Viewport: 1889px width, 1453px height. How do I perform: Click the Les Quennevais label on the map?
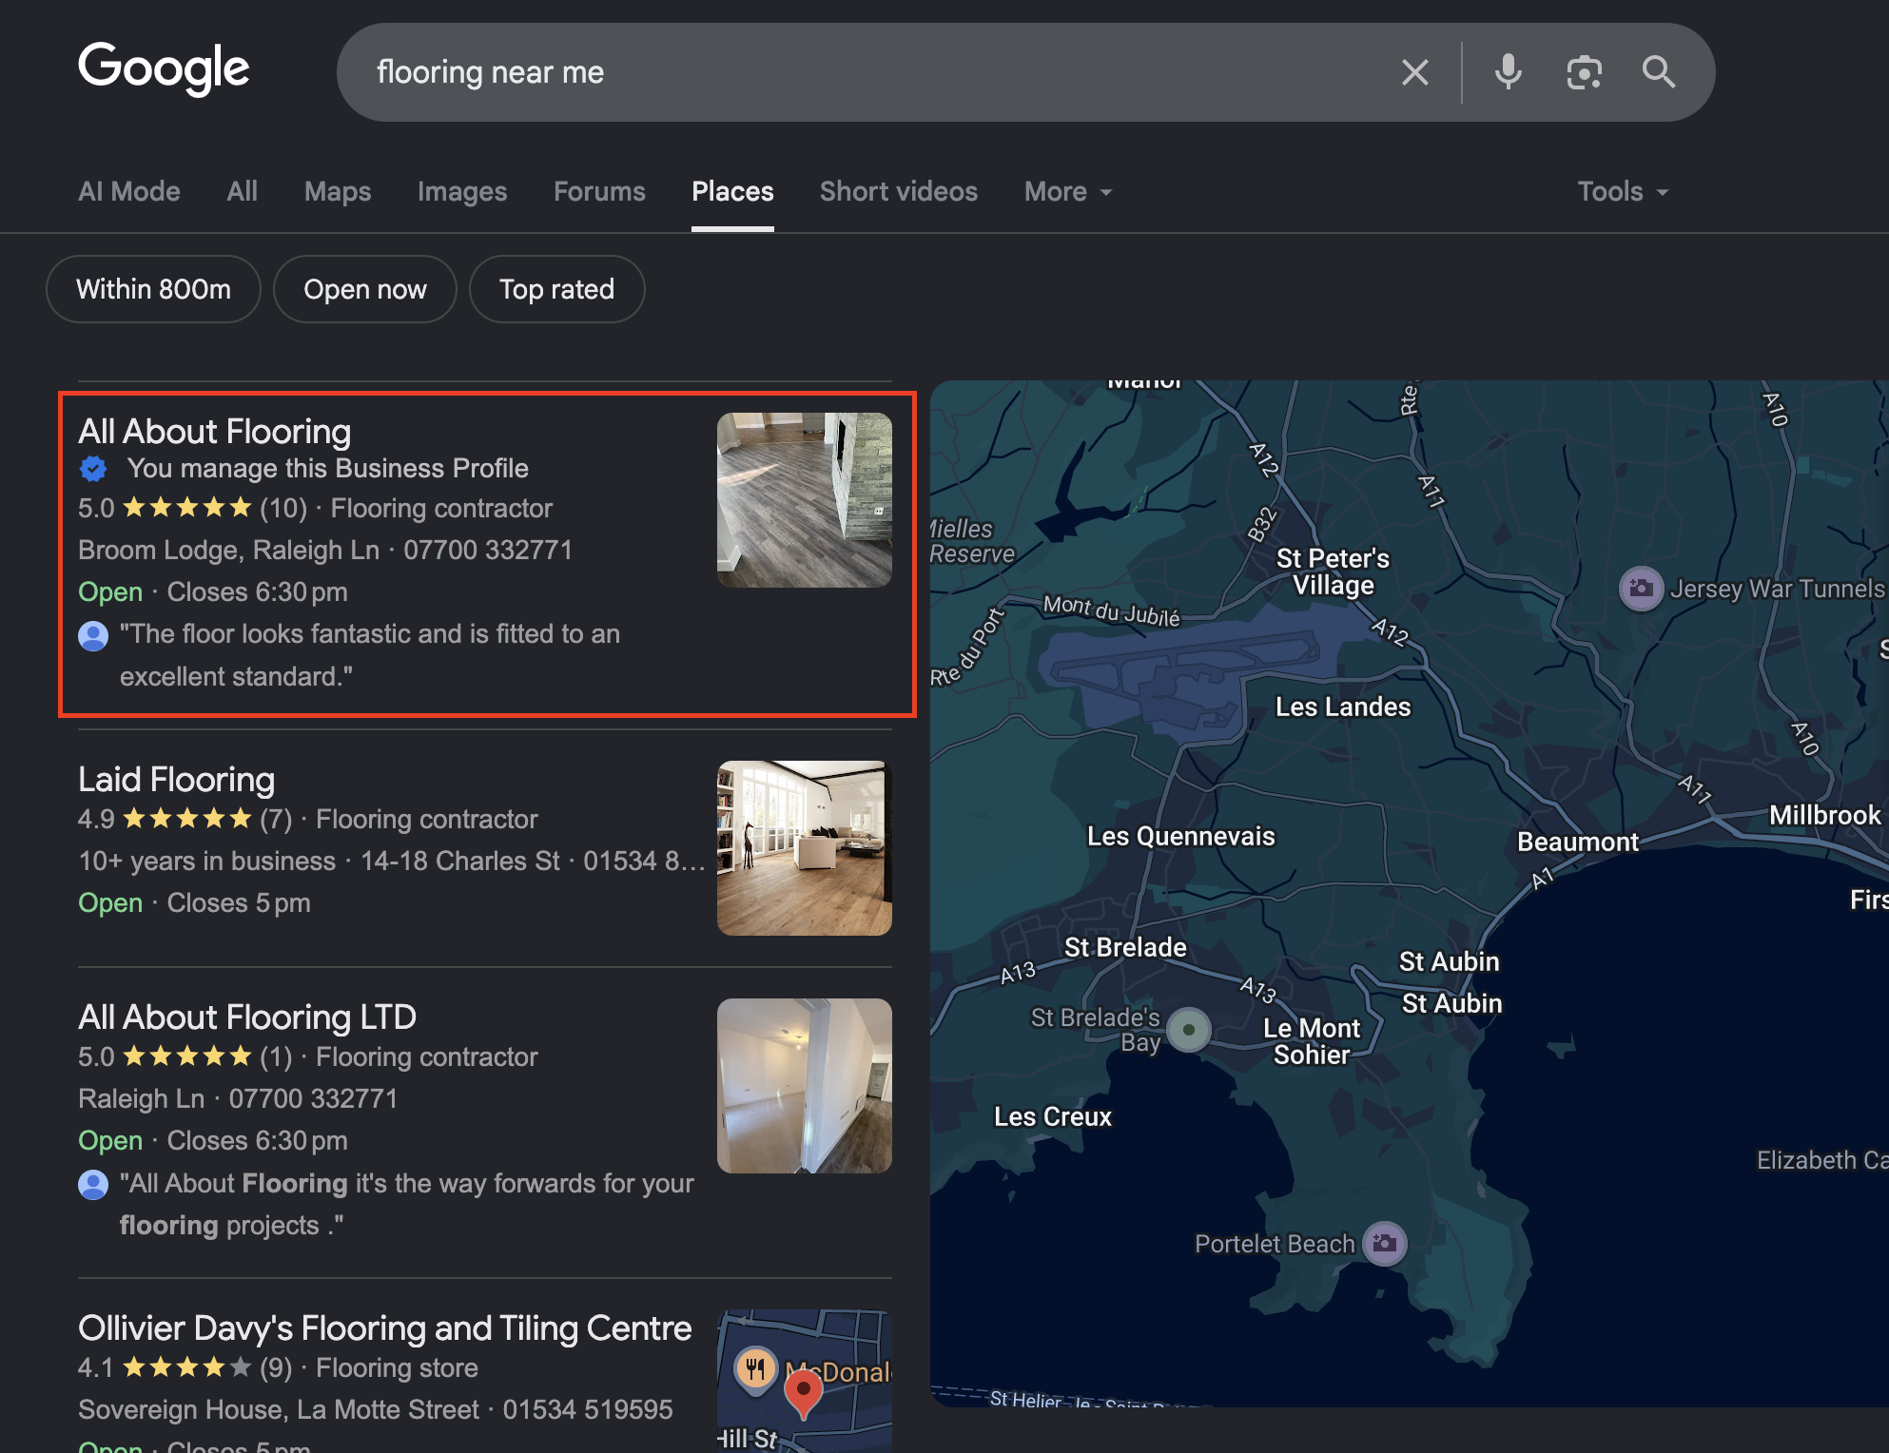click(1181, 837)
